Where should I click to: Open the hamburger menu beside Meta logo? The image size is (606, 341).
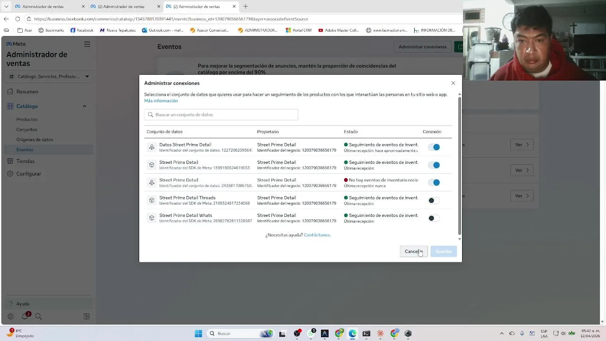point(87,44)
